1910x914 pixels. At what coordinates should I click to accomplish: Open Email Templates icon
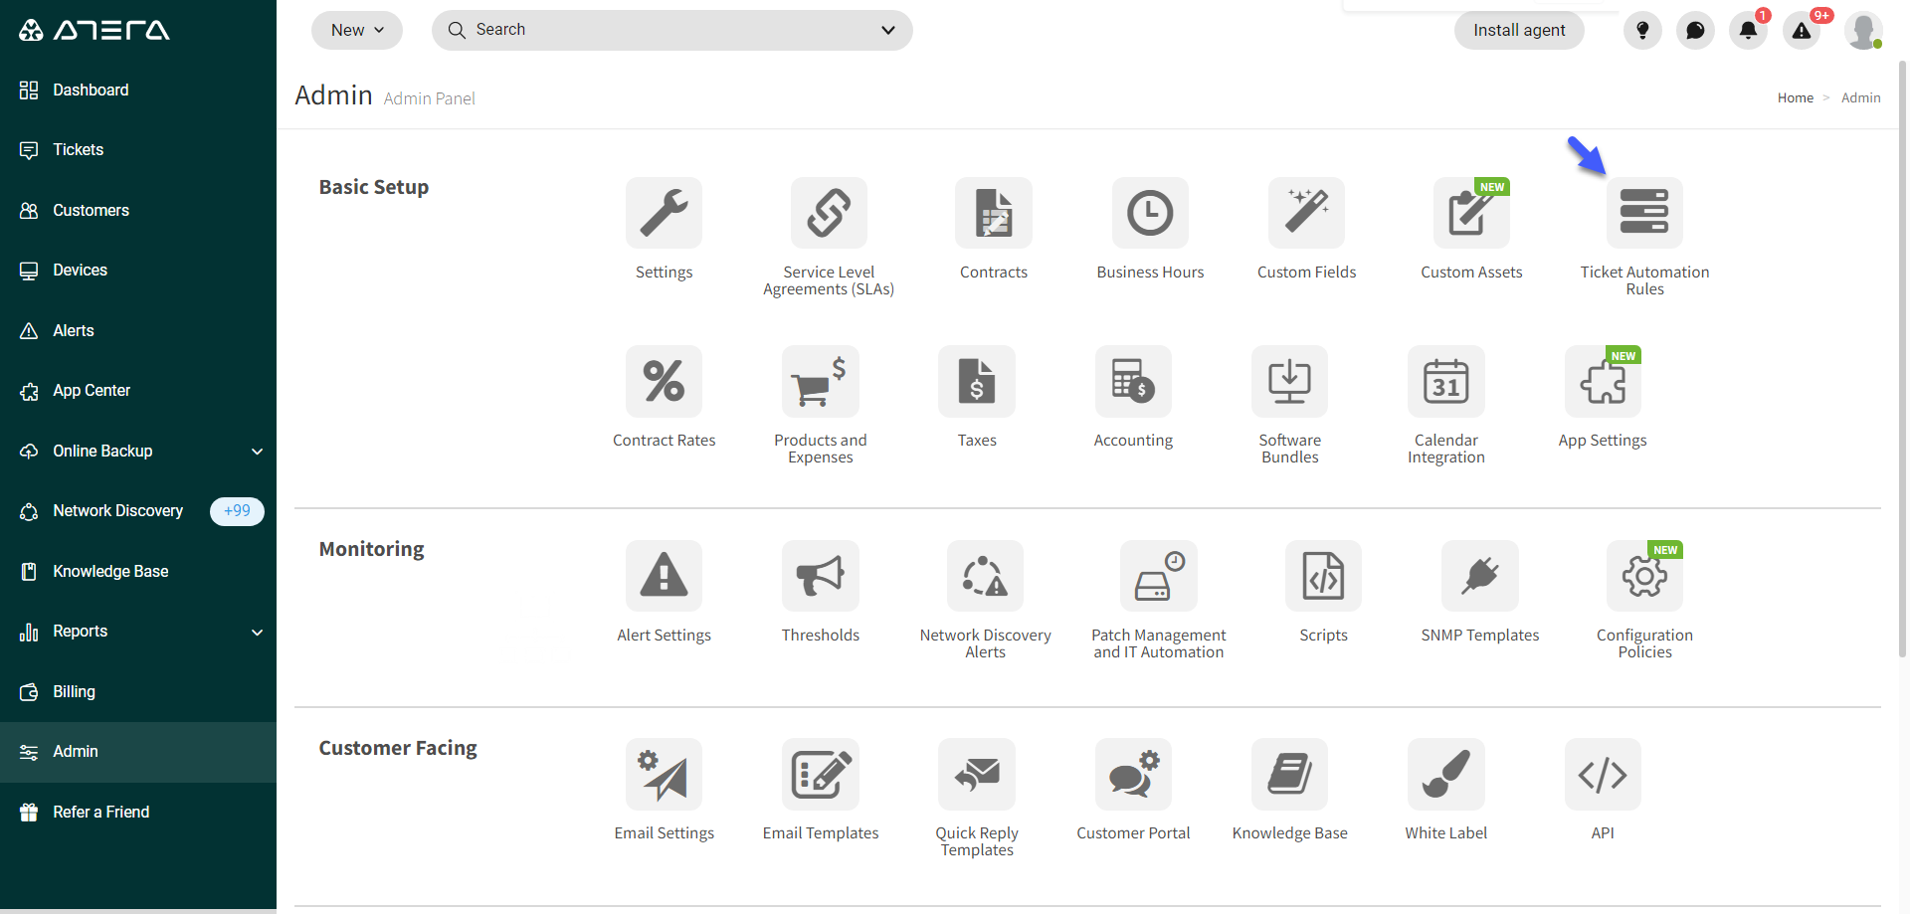click(x=820, y=774)
